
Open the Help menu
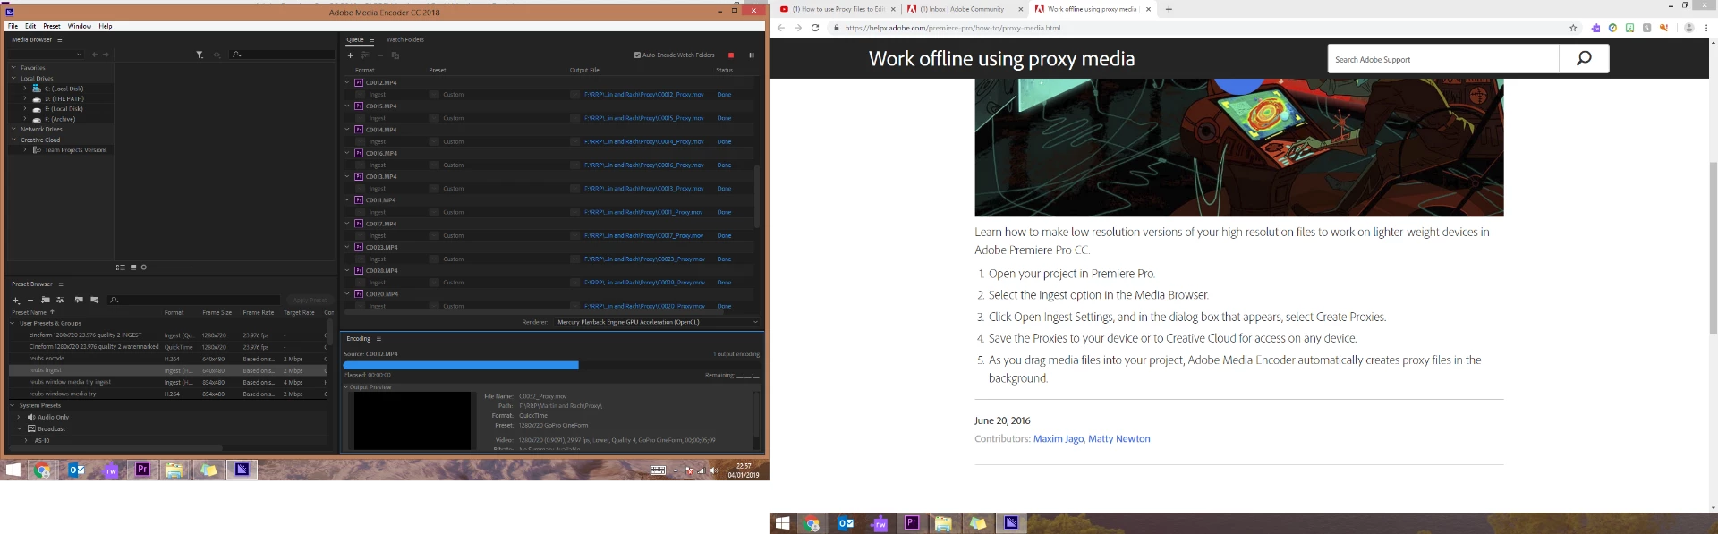(x=106, y=26)
